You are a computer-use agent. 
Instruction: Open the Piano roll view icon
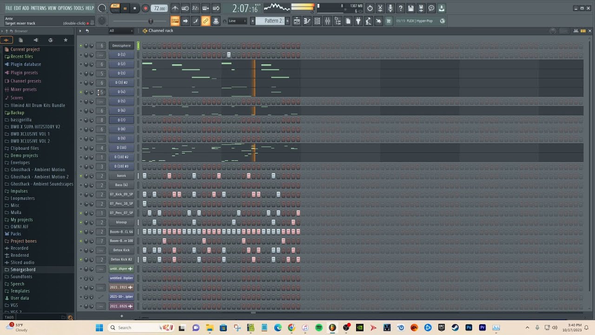pyautogui.click(x=307, y=21)
